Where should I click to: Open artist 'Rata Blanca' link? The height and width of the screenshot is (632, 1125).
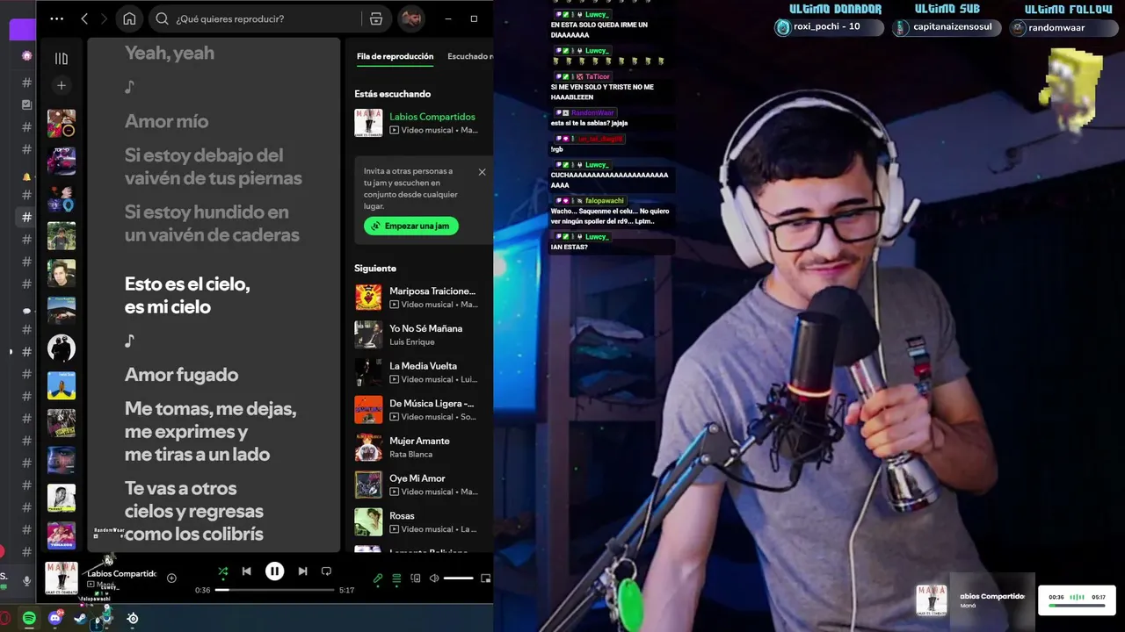411,454
